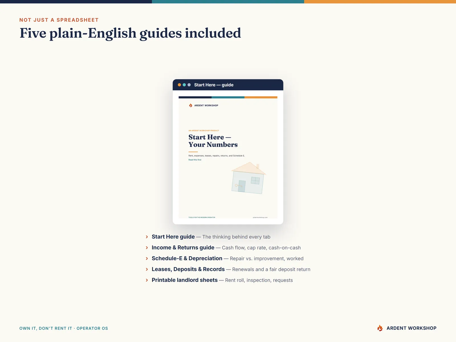Click the chevron beside Printable landlord sheets
Viewport: 456px width, 342px height.
coord(147,280)
